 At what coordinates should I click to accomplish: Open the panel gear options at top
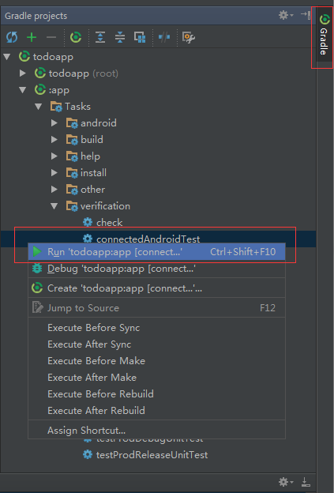[286, 15]
